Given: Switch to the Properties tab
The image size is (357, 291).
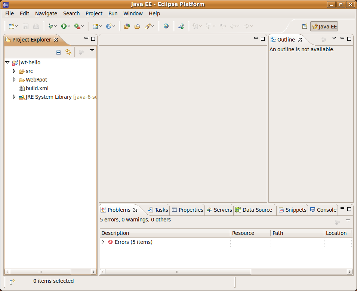Looking at the screenshot, I should pyautogui.click(x=187, y=210).
